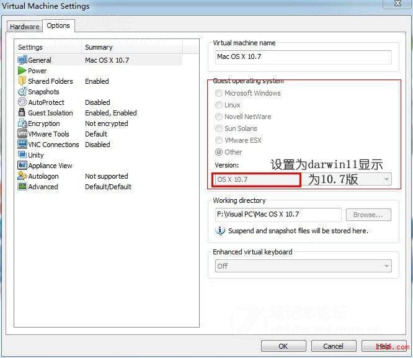Click the AutoProtect clock icon
Viewport: 413px width, 358px height.
[x=22, y=102]
